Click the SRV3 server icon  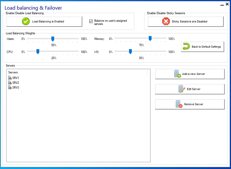[10, 88]
